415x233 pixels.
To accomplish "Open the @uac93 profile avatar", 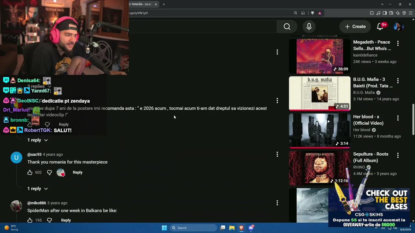I will point(17,158).
